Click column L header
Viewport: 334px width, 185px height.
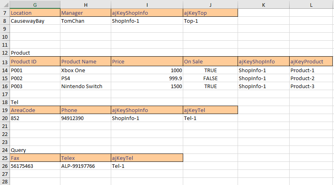click(x=311, y=4)
